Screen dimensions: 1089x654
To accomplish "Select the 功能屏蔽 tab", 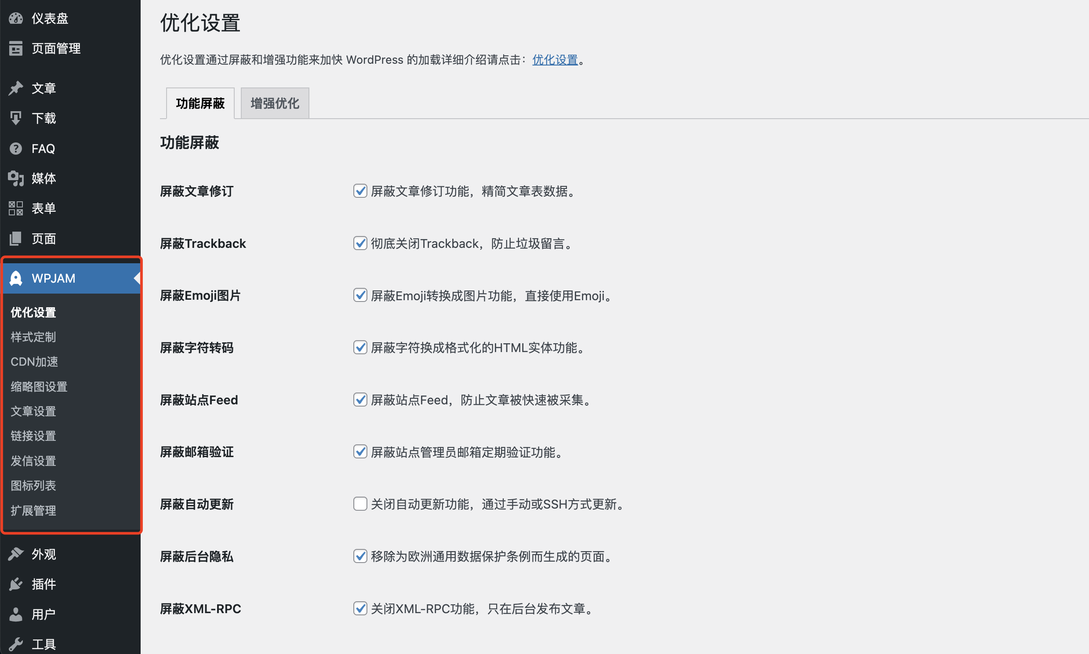I will 200,104.
